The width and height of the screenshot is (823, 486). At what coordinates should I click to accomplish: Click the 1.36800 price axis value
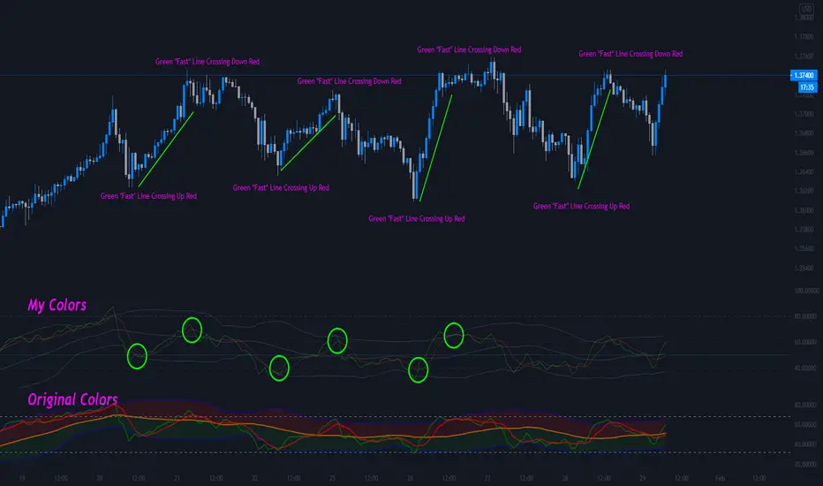coord(804,133)
